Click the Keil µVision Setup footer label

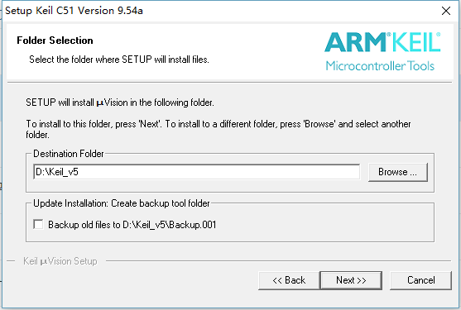(60, 261)
